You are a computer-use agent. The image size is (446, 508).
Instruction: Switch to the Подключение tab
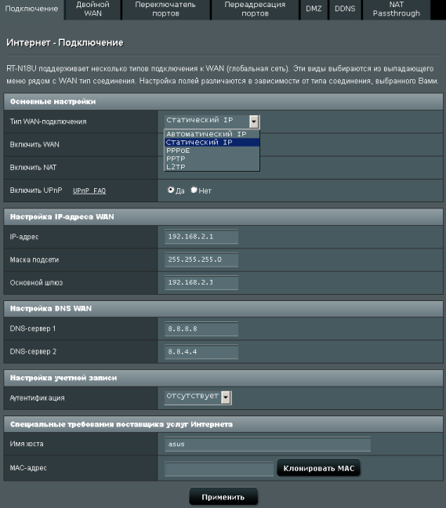[x=31, y=9]
